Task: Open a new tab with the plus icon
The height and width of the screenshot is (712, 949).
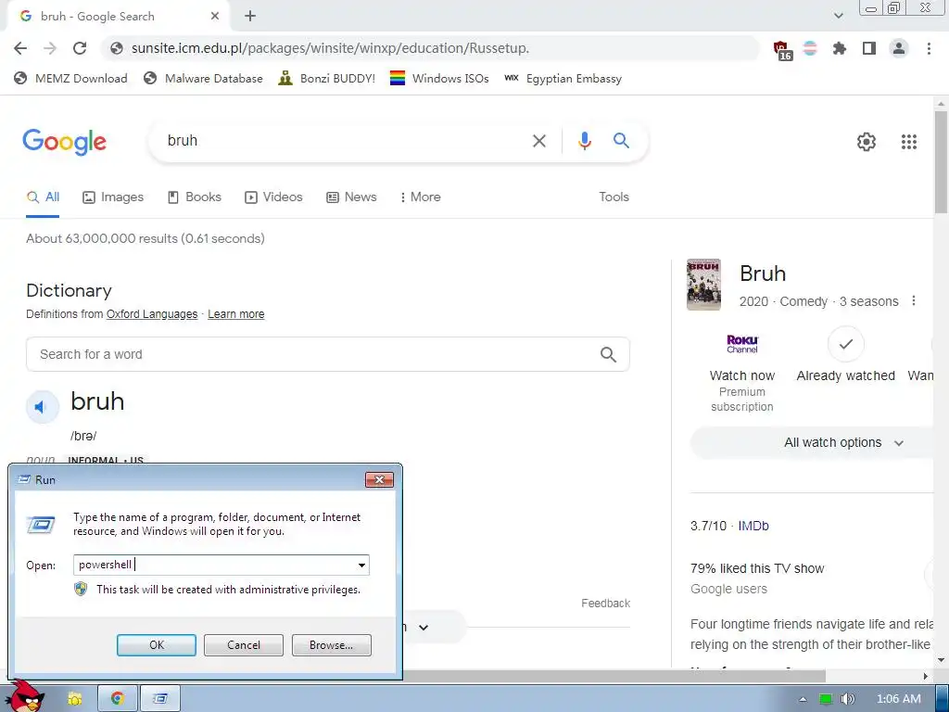Action: point(250,17)
